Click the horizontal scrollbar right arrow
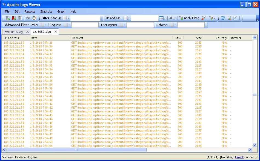This screenshot has width=260, height=161. coord(250,150)
